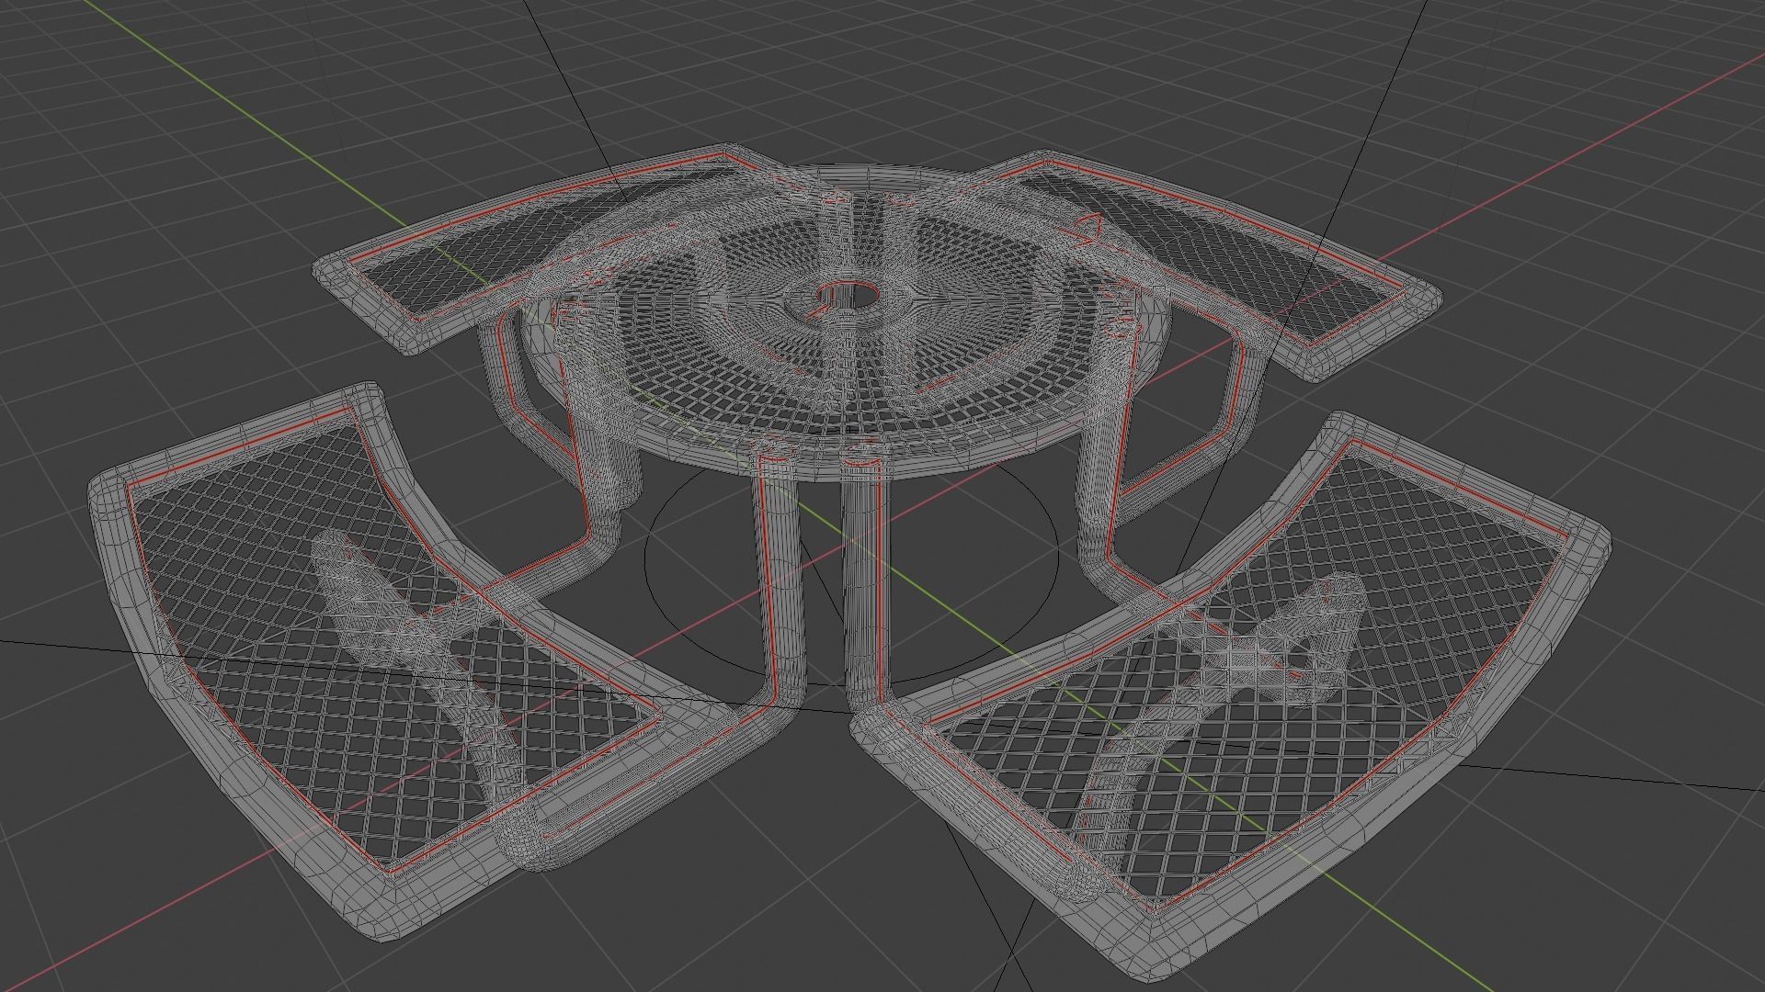Select the circle empty on the floor

pos(850,558)
